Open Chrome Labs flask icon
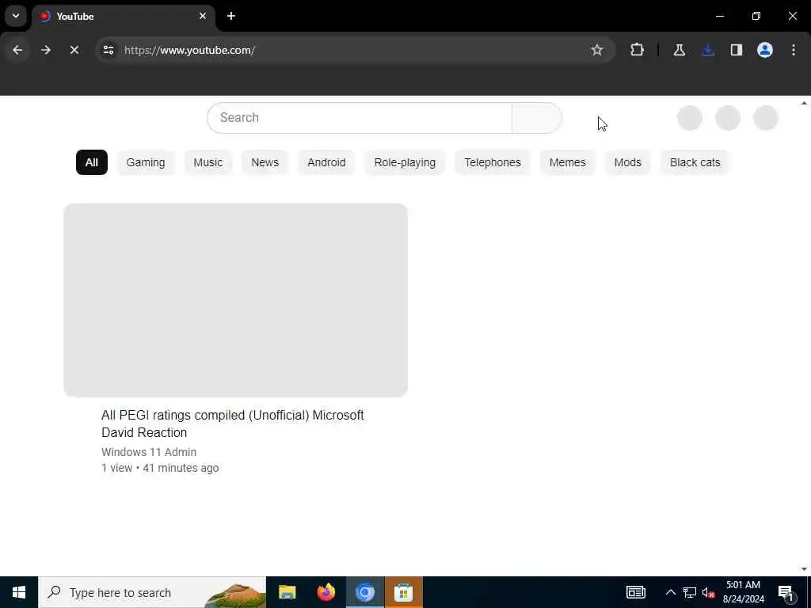811x608 pixels. (679, 50)
